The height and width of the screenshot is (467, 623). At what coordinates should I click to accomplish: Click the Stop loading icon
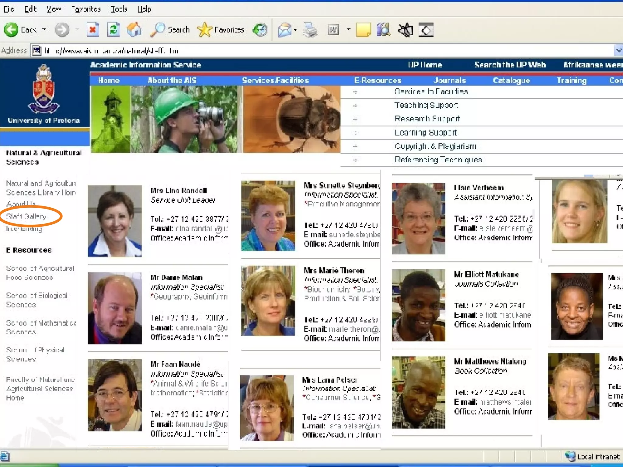(x=92, y=30)
